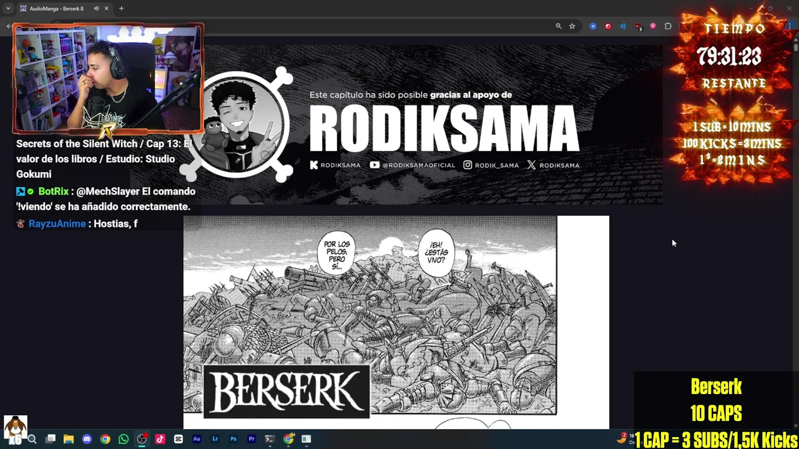This screenshot has height=449, width=799.
Task: Open File Explorer from taskbar
Action: click(69, 439)
